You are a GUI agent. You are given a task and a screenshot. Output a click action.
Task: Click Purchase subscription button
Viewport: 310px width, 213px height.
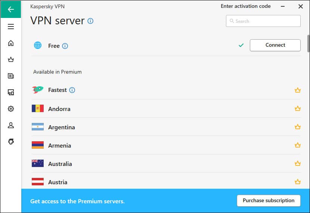(x=269, y=201)
